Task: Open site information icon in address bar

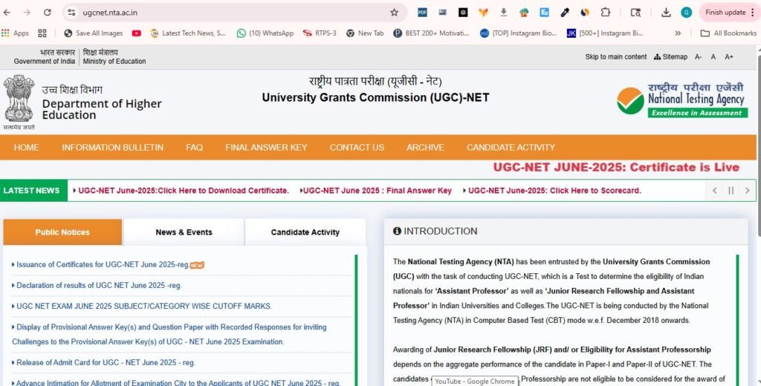Action: pos(72,13)
